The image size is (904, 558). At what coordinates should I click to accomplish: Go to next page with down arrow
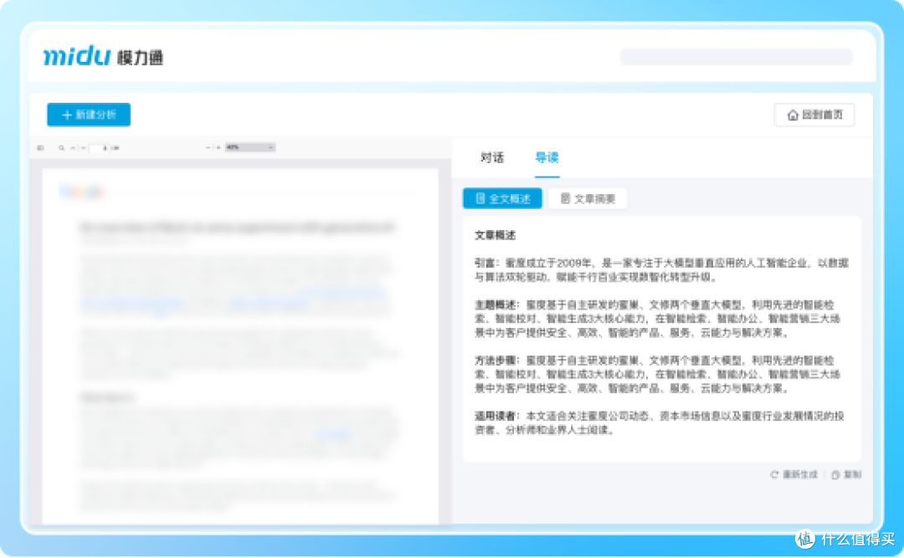(x=84, y=148)
